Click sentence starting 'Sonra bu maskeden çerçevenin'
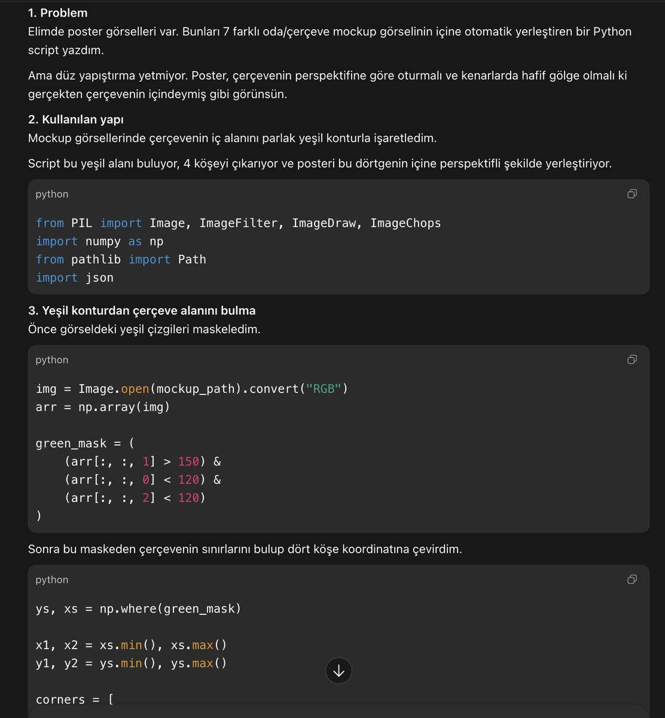The image size is (665, 718). 245,549
